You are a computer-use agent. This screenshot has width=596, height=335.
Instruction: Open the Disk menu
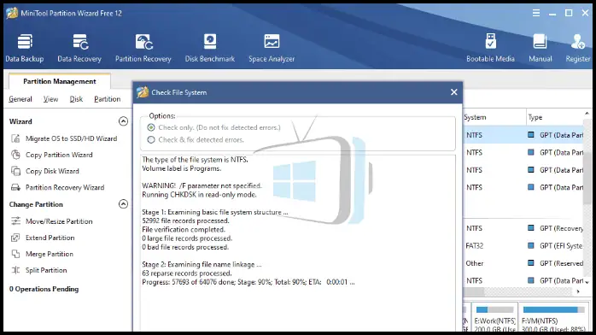[76, 99]
